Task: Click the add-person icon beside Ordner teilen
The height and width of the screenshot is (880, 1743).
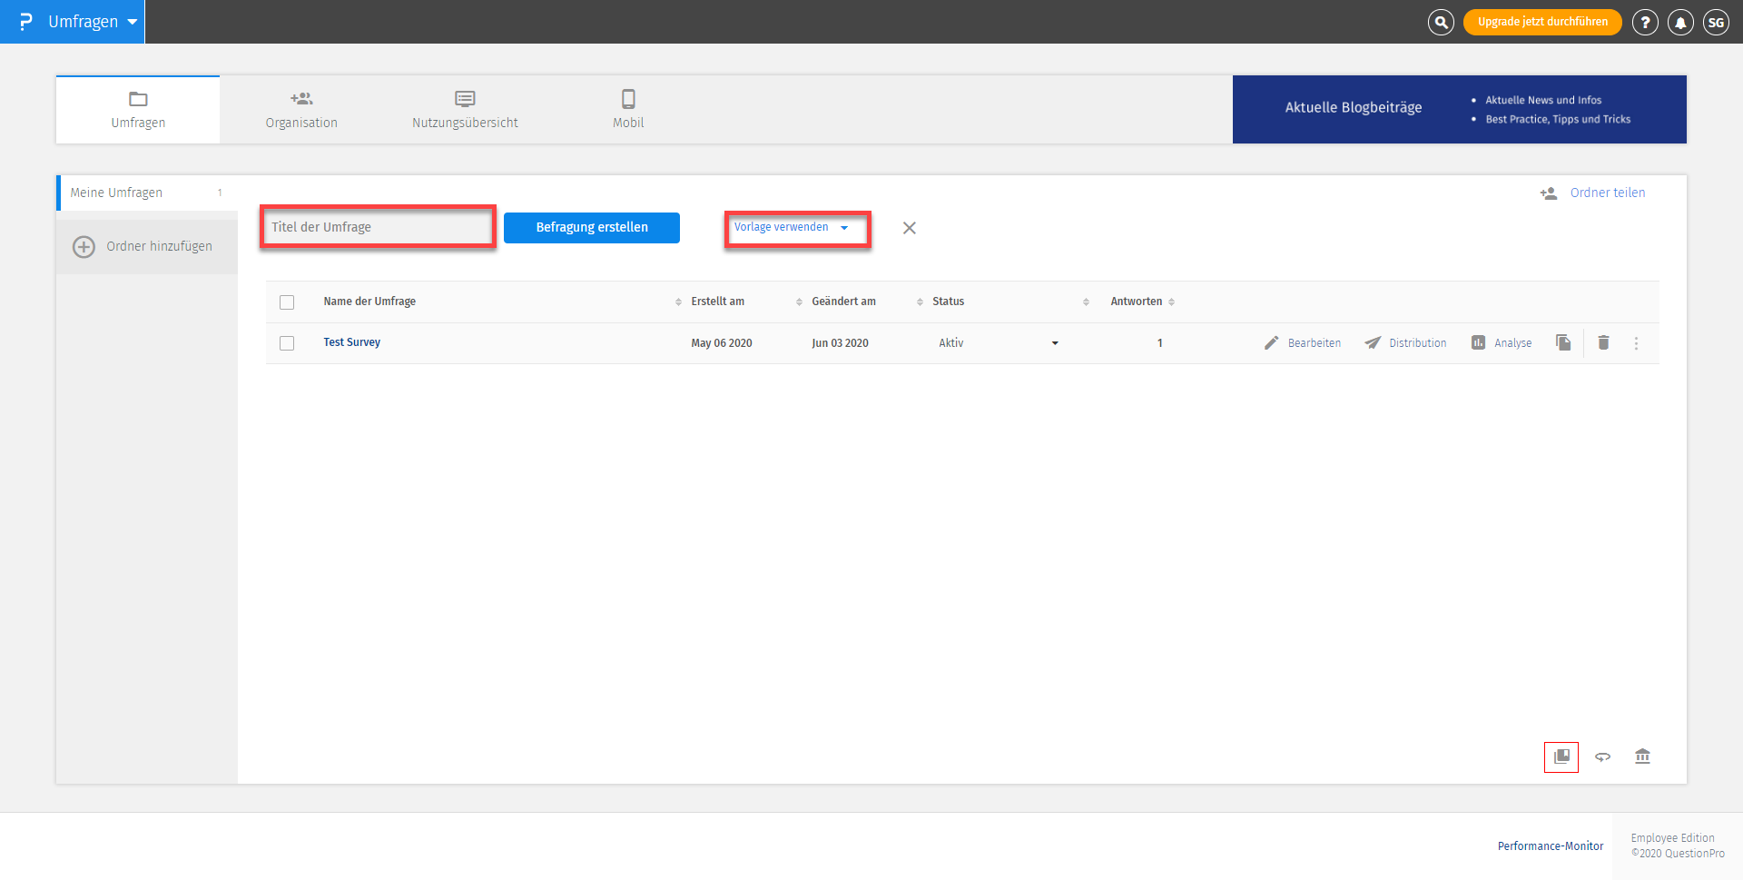Action: pos(1549,193)
